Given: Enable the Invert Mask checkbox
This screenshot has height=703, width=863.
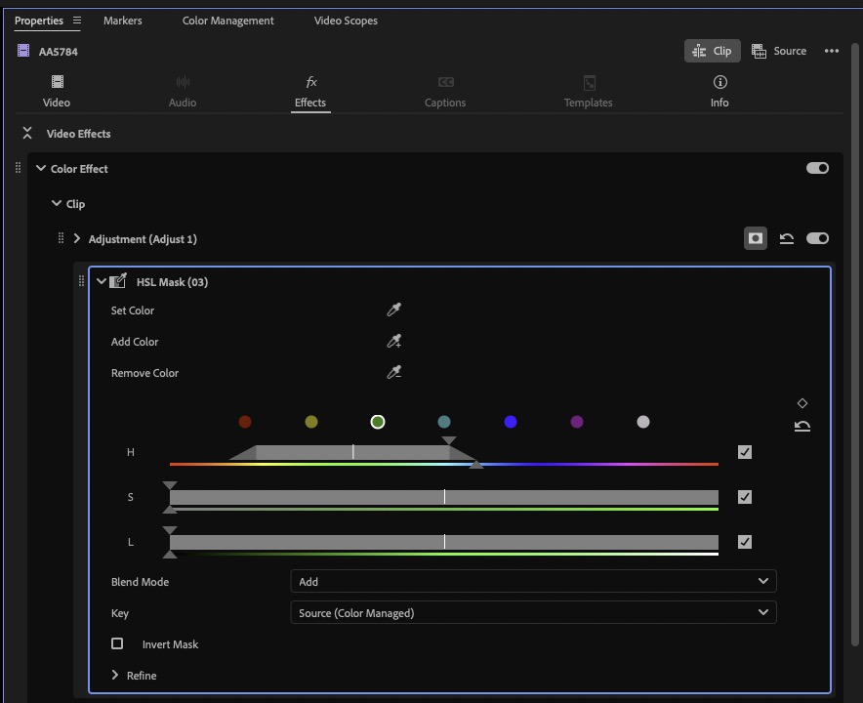Looking at the screenshot, I should coord(117,643).
